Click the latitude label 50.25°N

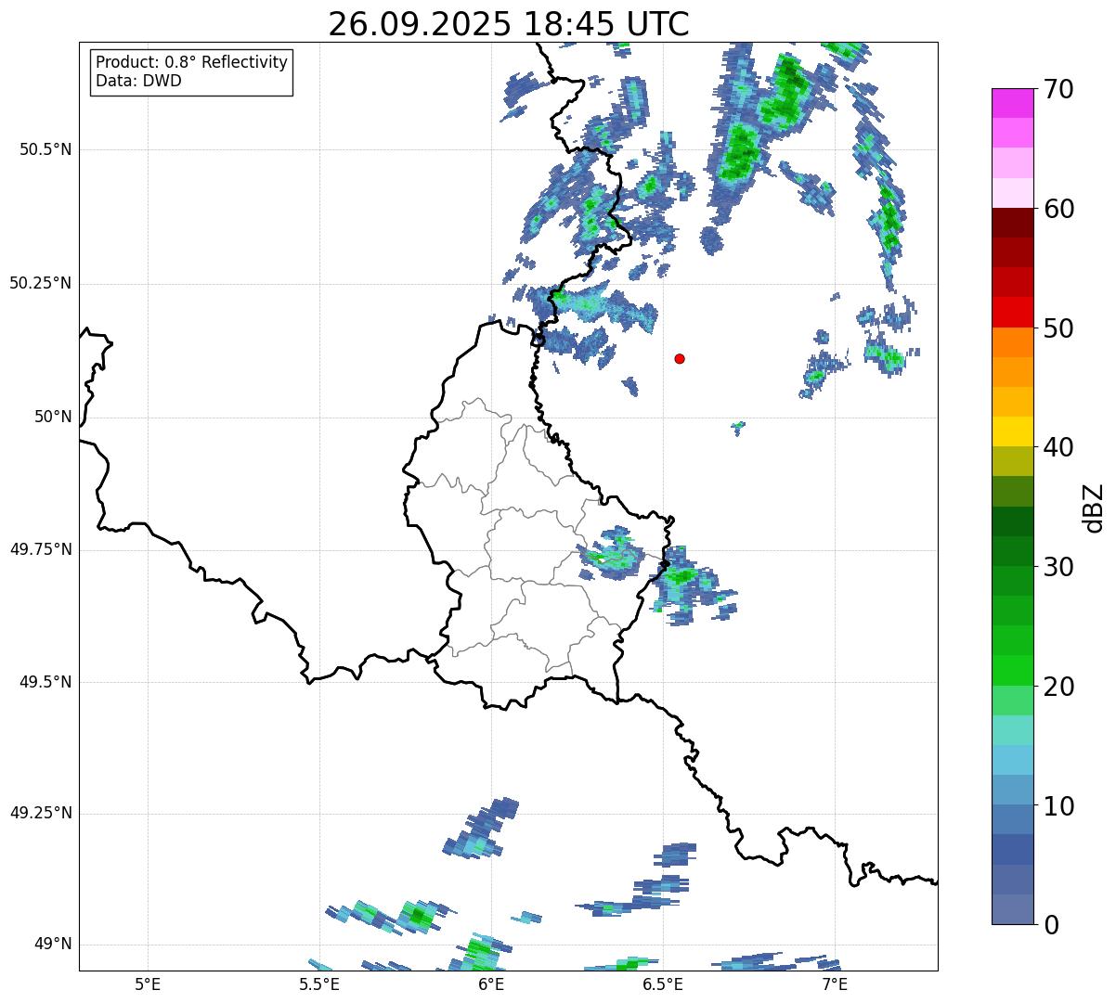pyautogui.click(x=40, y=283)
